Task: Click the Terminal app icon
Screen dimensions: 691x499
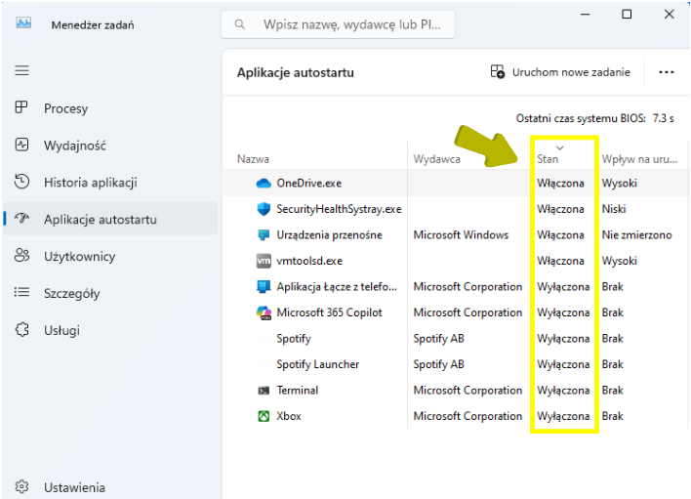Action: [263, 390]
